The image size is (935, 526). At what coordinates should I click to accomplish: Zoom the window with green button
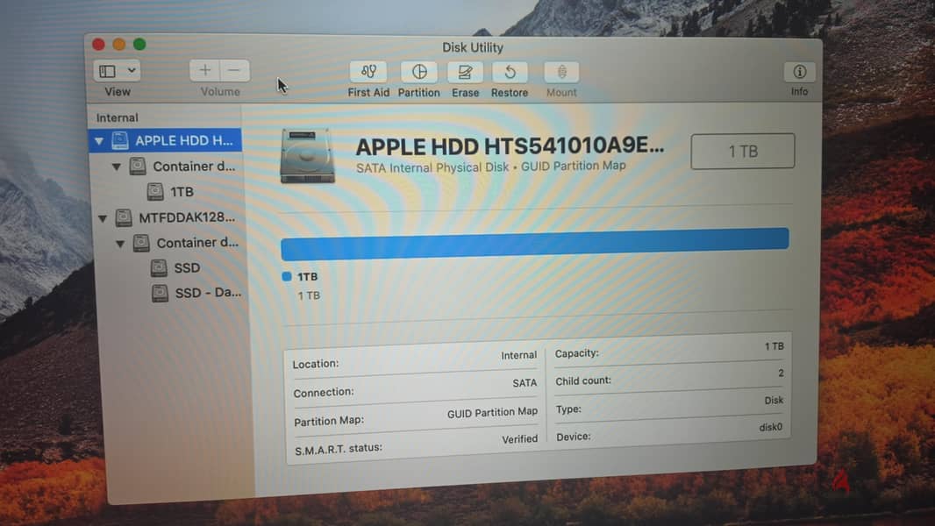coord(139,44)
